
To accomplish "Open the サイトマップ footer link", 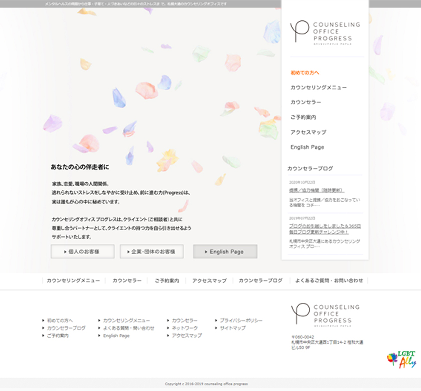I will (x=233, y=328).
